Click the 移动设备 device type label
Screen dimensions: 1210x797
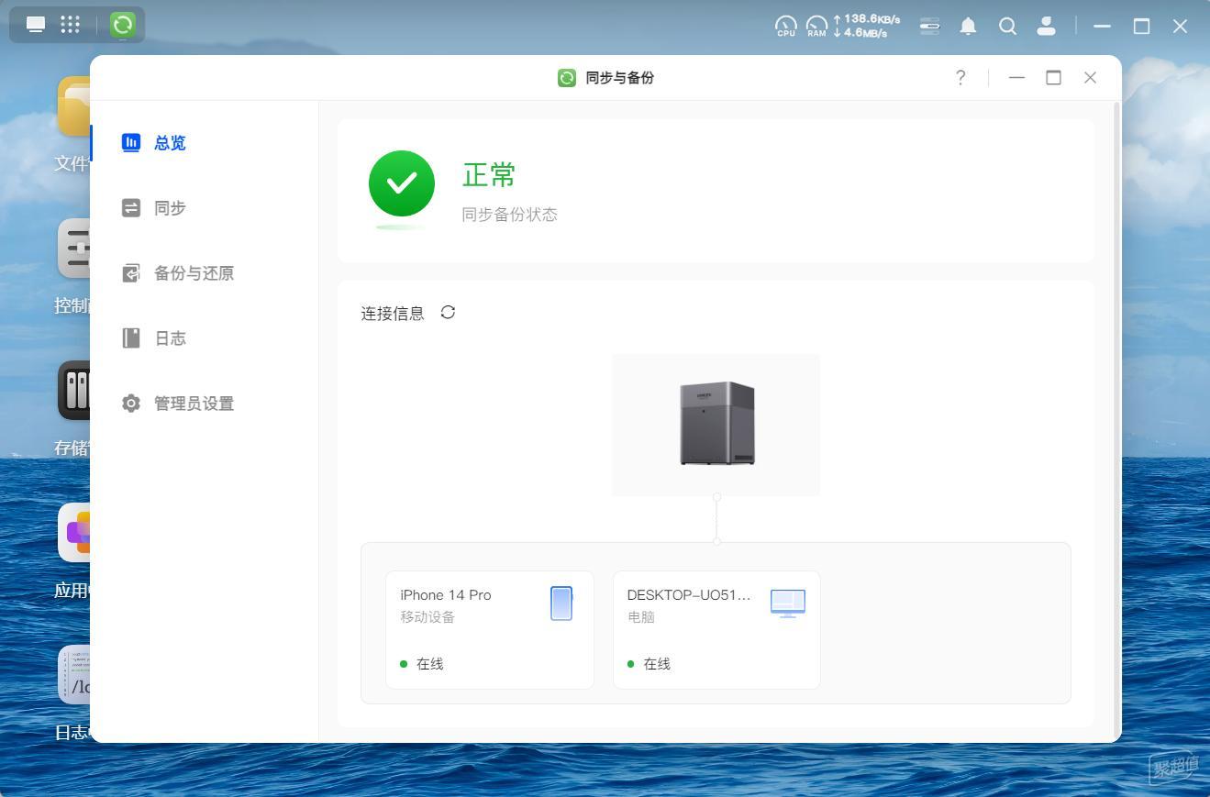click(x=427, y=617)
